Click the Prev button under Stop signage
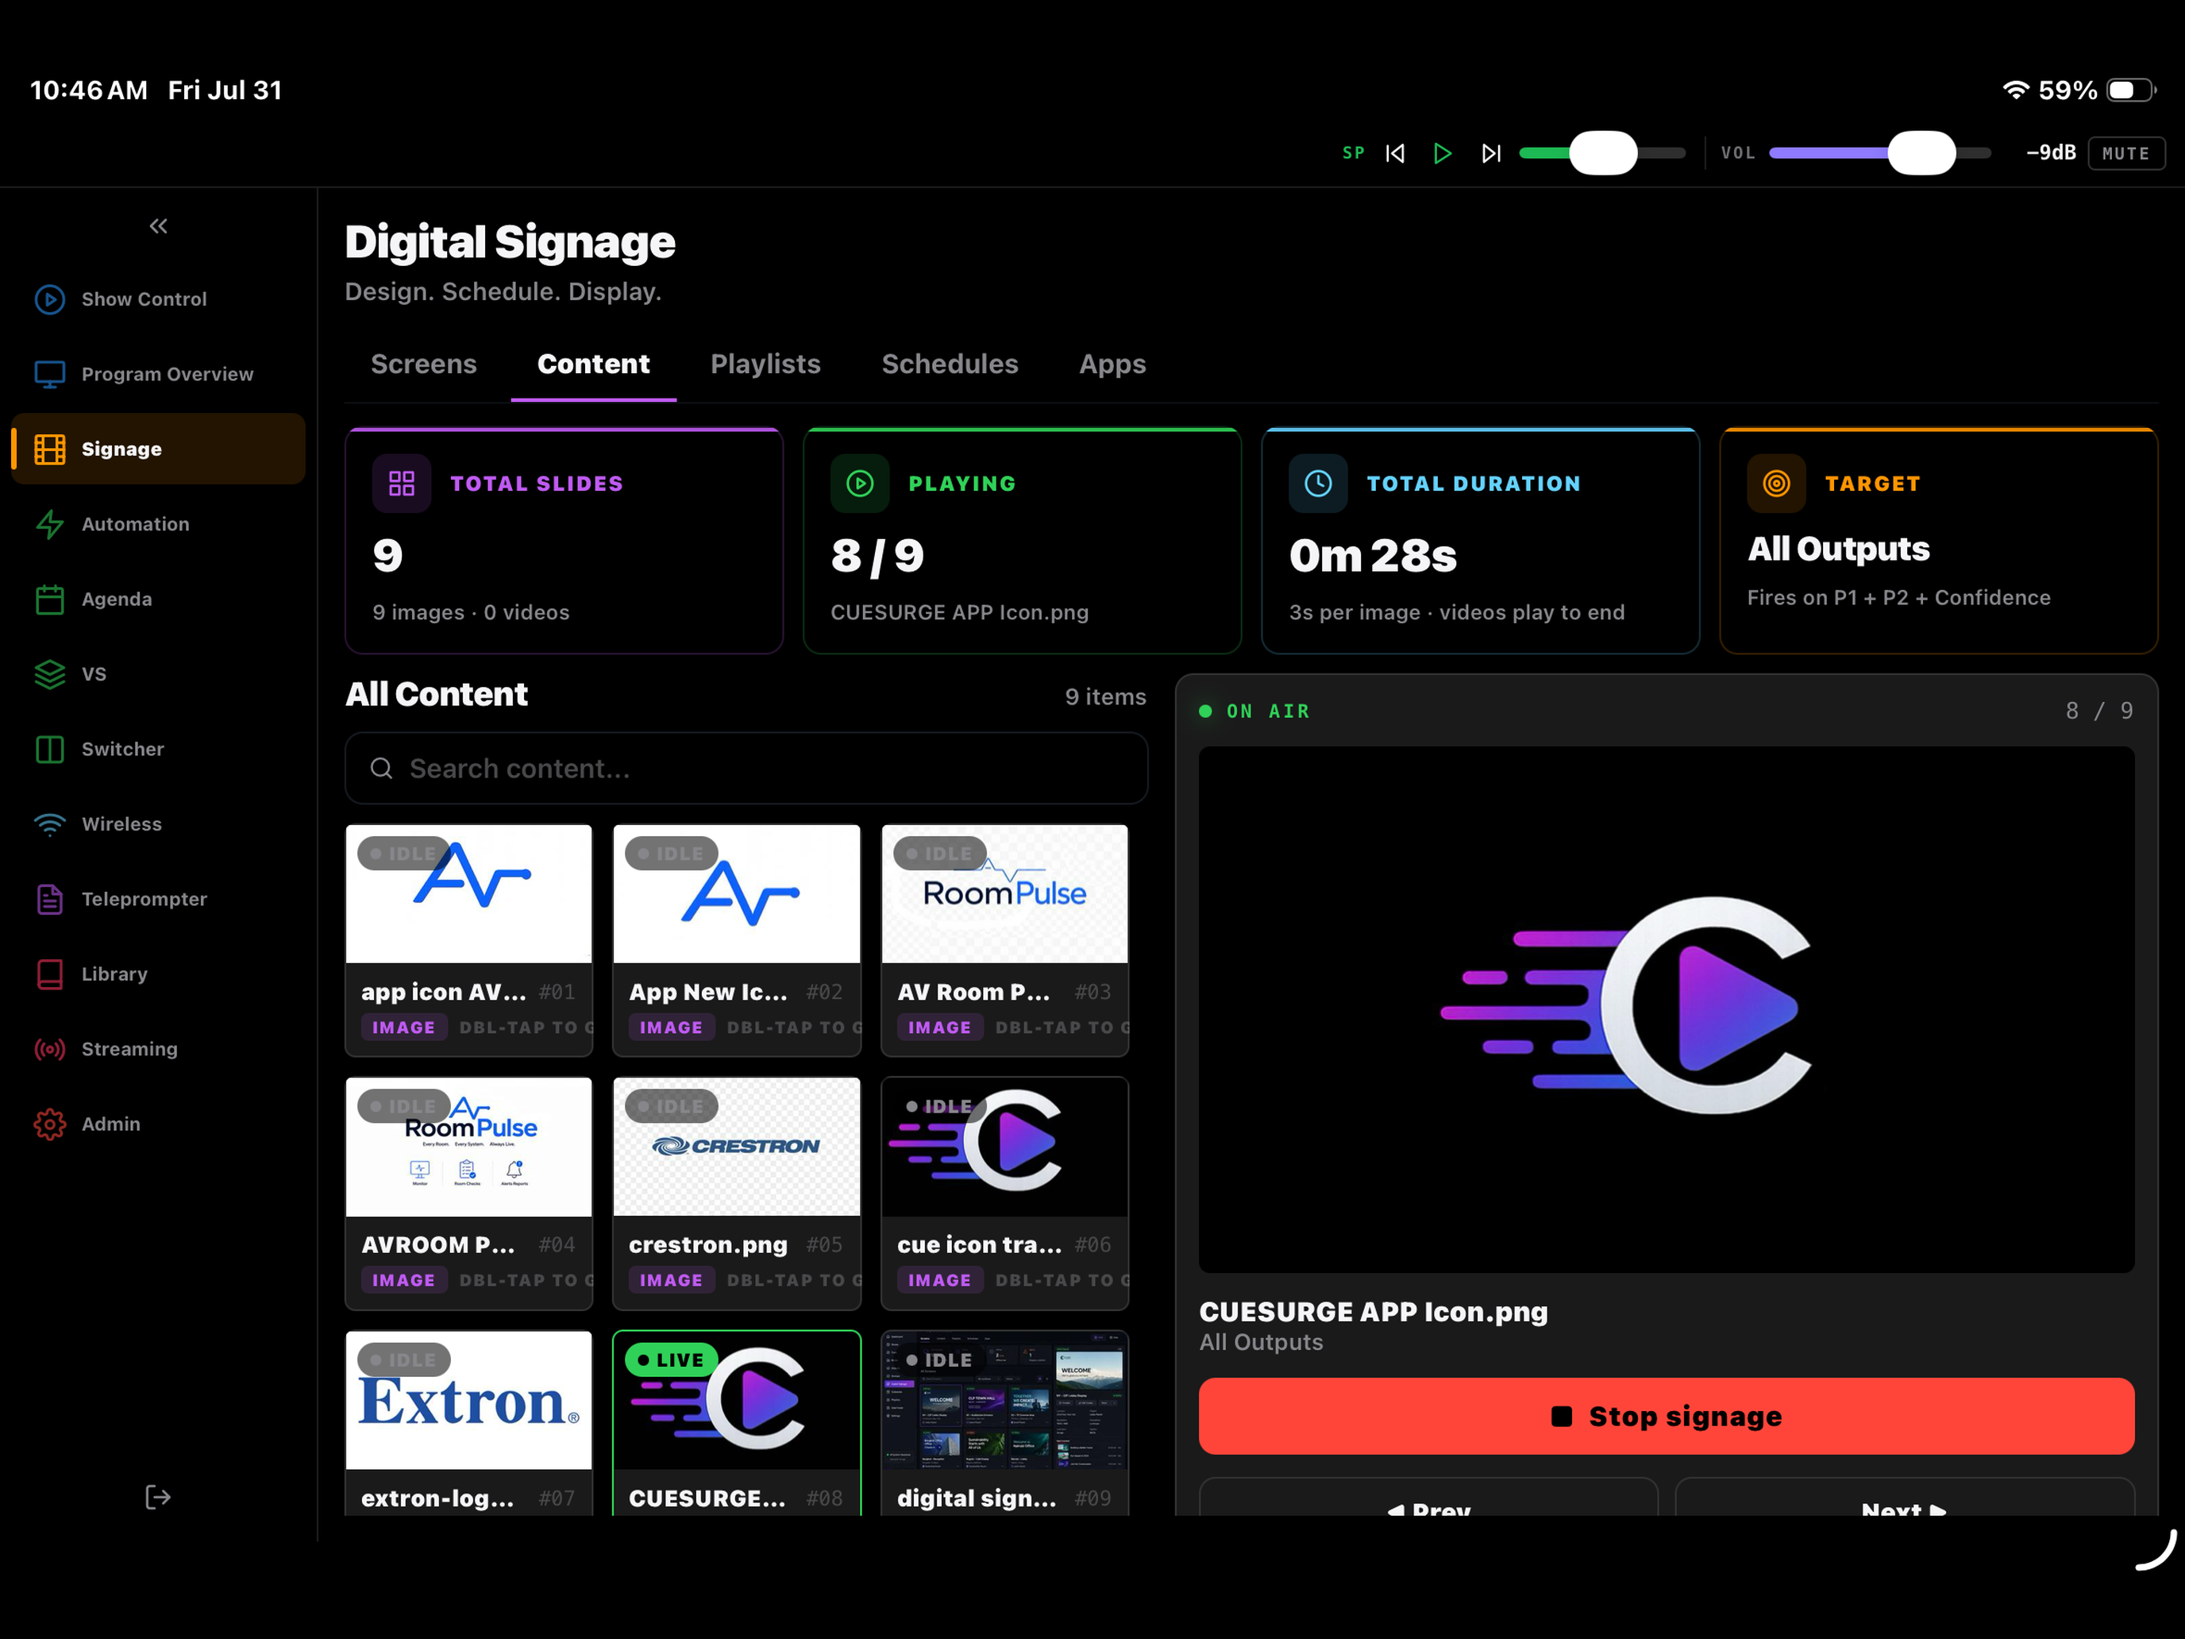Viewport: 2185px width, 1639px height. tap(1428, 1498)
